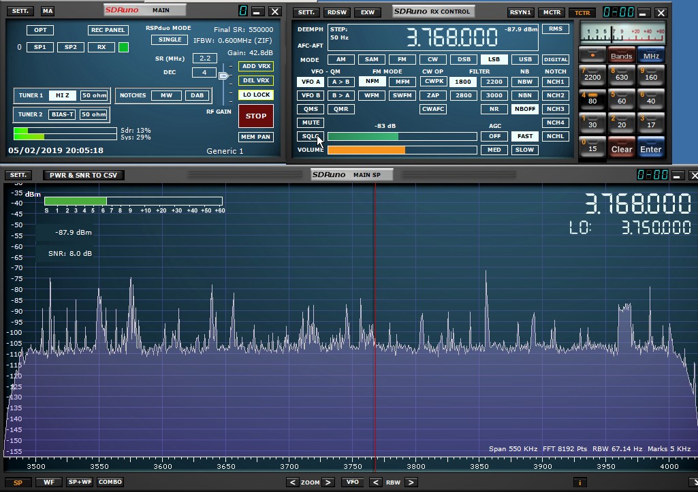Select AM mode
The width and height of the screenshot is (698, 492).
341,60
